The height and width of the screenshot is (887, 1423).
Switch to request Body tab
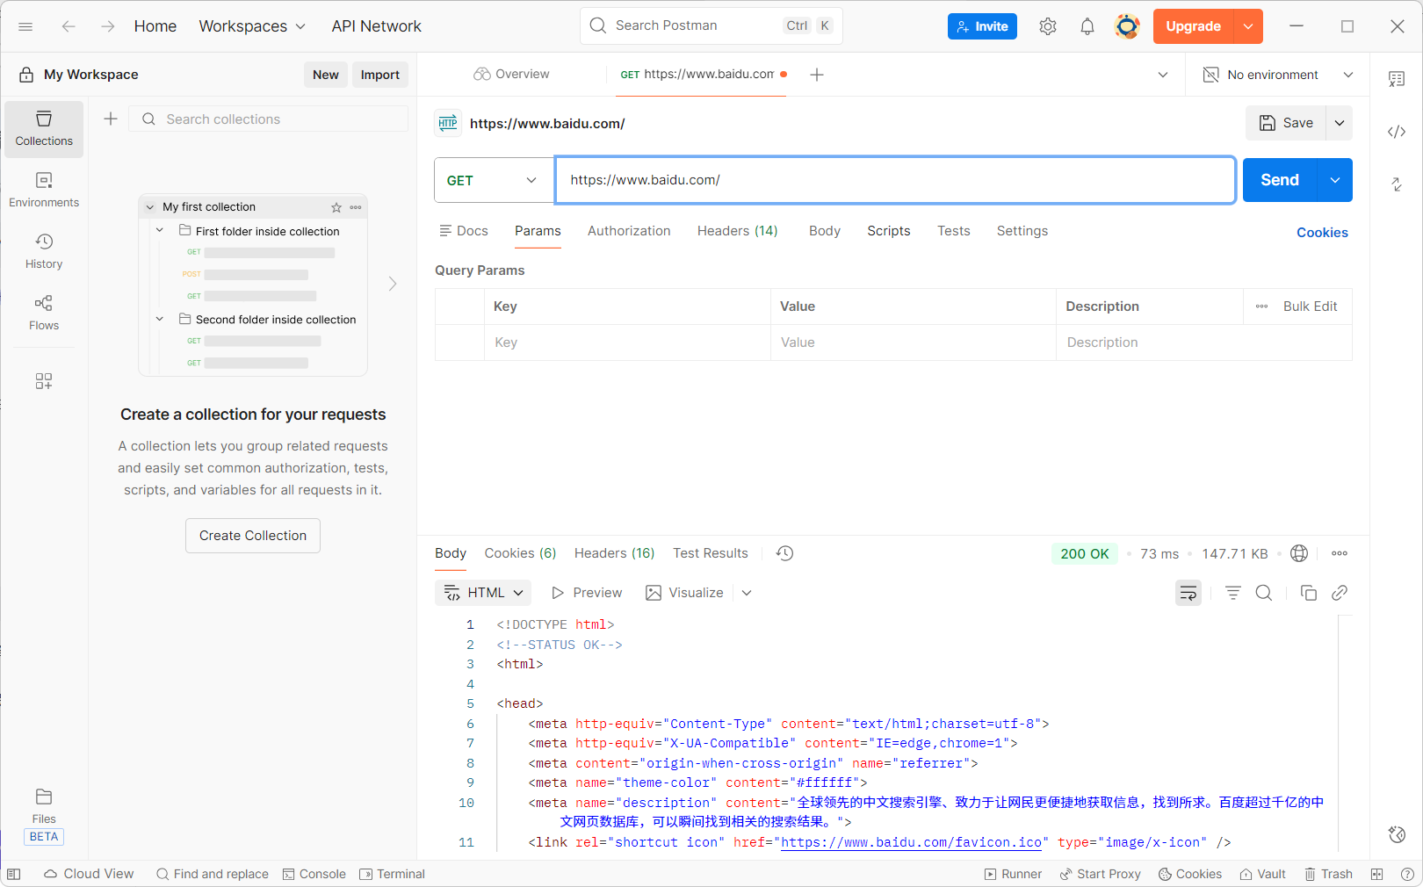(825, 231)
